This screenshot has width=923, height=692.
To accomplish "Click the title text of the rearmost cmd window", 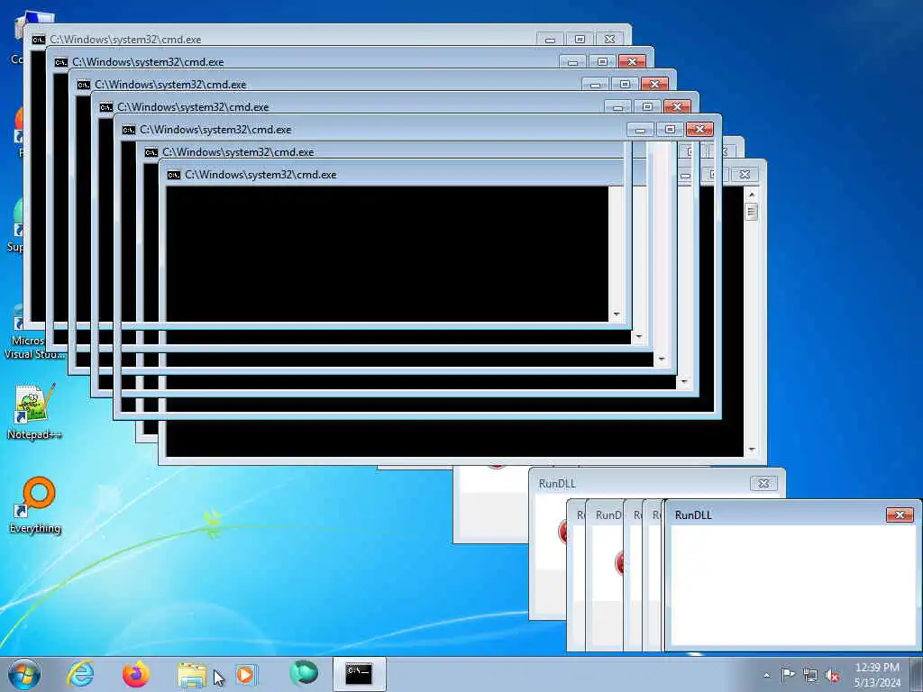I will pos(125,40).
